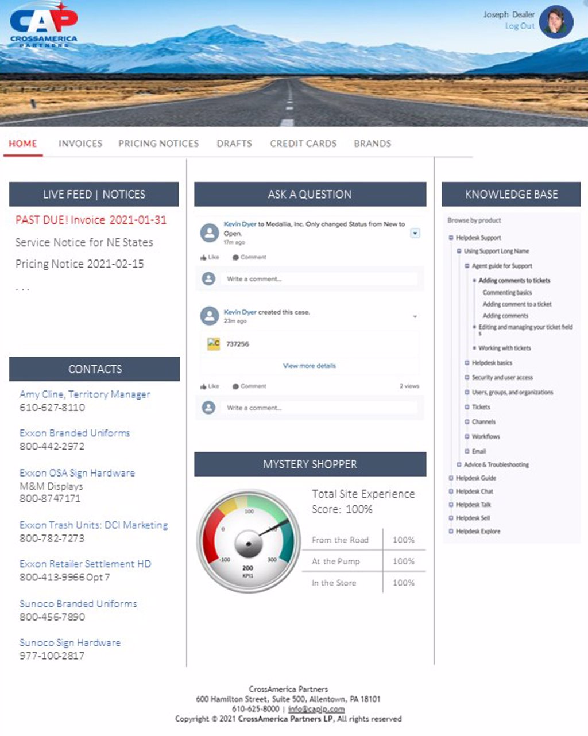Image resolution: width=588 pixels, height=736 pixels.
Task: Expand the Helpdesk Talk node
Action: coord(451,505)
